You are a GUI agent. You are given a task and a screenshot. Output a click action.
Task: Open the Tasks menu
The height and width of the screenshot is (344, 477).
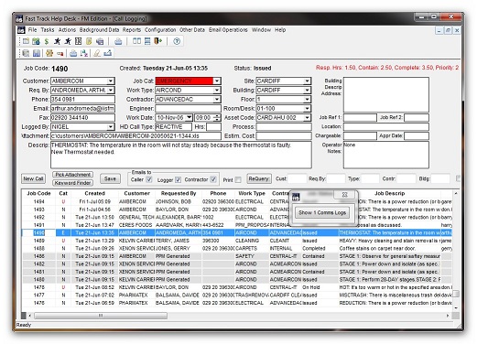[x=48, y=30]
